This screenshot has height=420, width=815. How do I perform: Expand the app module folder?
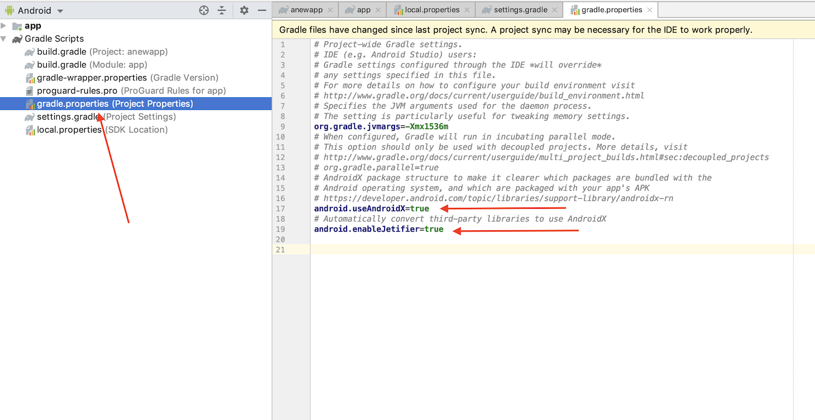(x=5, y=26)
